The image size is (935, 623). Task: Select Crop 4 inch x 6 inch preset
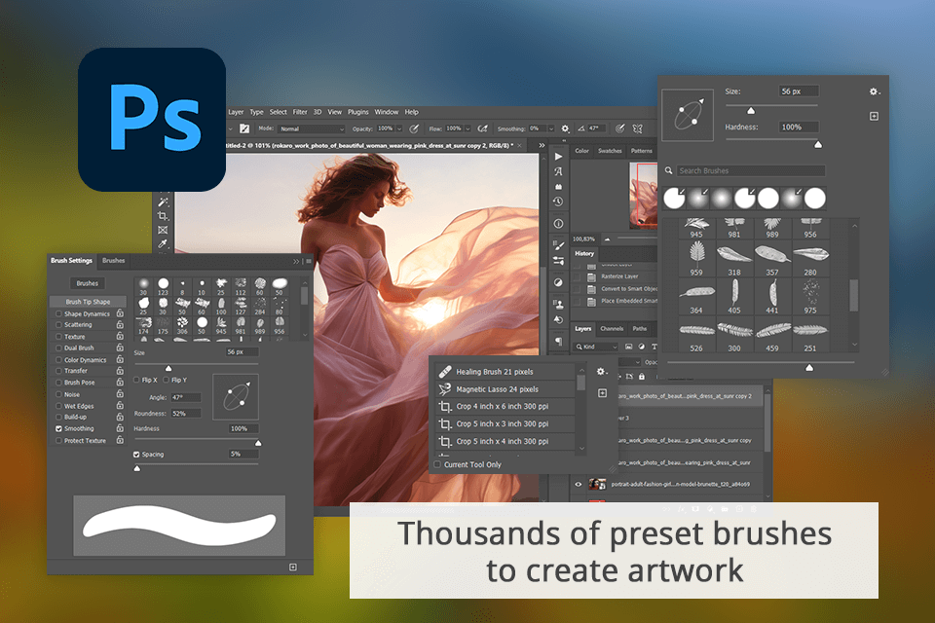[x=505, y=407]
